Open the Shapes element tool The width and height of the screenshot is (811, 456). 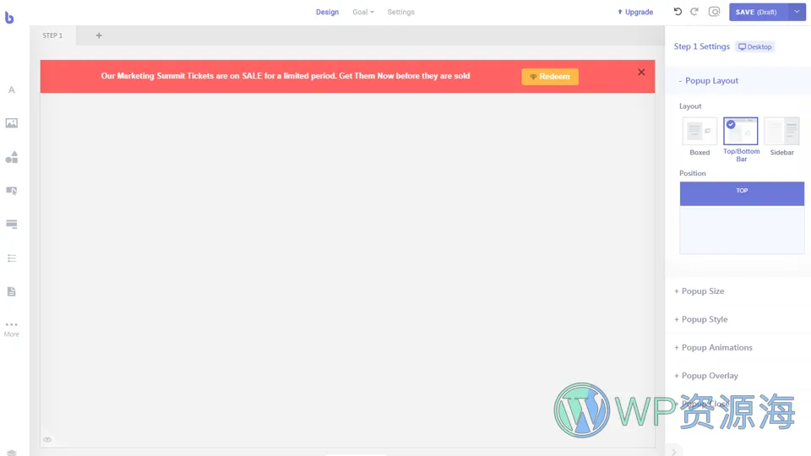pos(12,157)
